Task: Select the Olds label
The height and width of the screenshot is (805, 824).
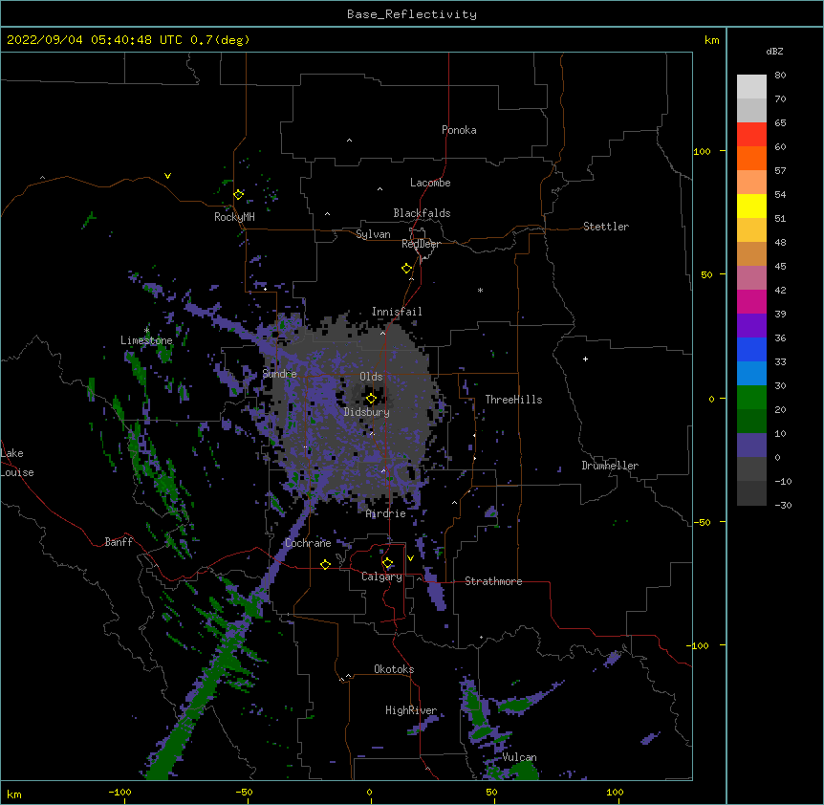Action: tap(371, 377)
